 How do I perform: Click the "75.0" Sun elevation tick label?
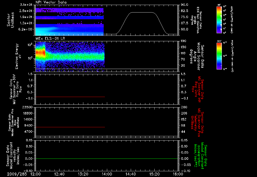[184, 17]
